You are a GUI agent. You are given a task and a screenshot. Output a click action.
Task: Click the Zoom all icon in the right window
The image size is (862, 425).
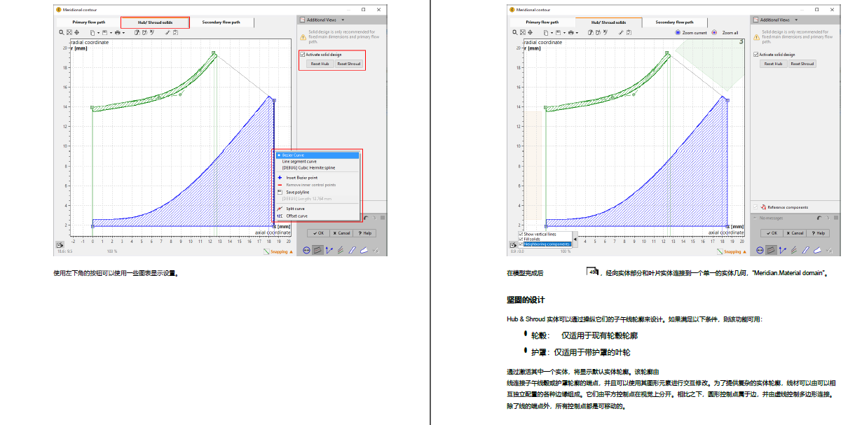coord(714,32)
